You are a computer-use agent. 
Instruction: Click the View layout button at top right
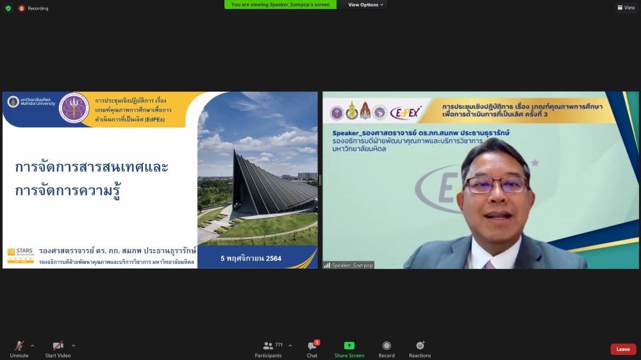(626, 8)
